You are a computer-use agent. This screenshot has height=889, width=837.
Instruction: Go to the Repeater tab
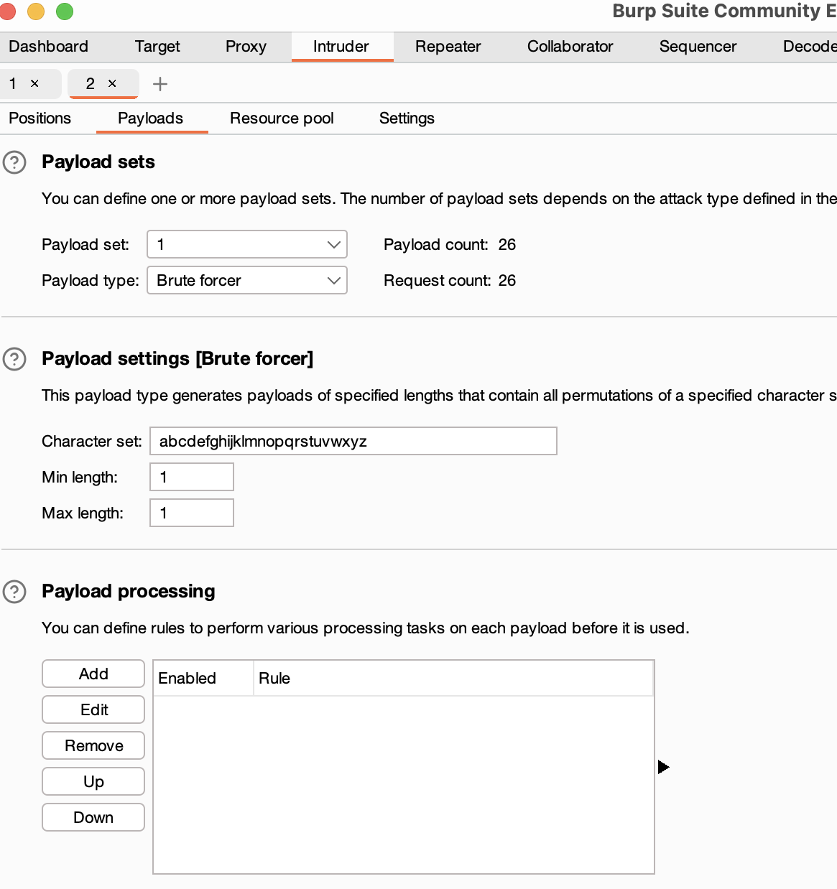pyautogui.click(x=448, y=47)
